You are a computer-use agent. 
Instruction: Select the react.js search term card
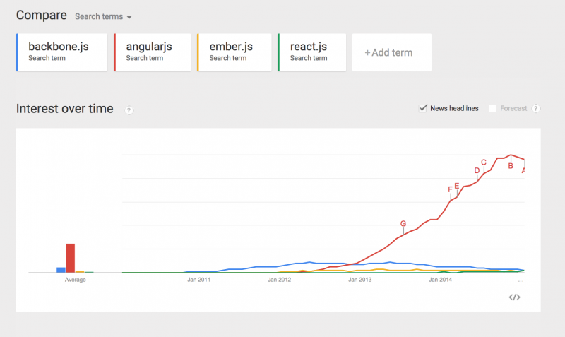coord(311,52)
